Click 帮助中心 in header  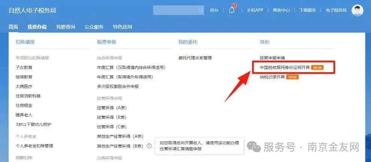click(x=281, y=10)
